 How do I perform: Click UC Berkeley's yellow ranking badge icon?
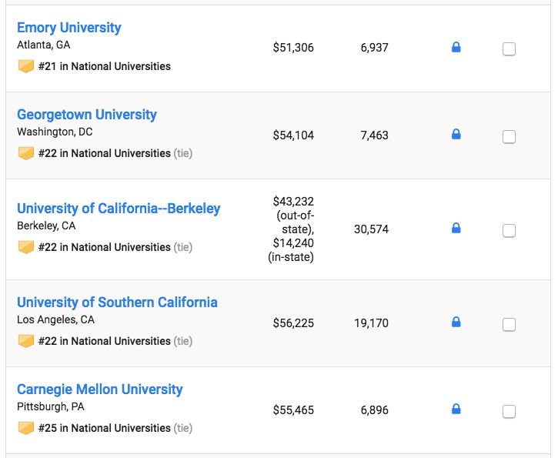(x=26, y=247)
